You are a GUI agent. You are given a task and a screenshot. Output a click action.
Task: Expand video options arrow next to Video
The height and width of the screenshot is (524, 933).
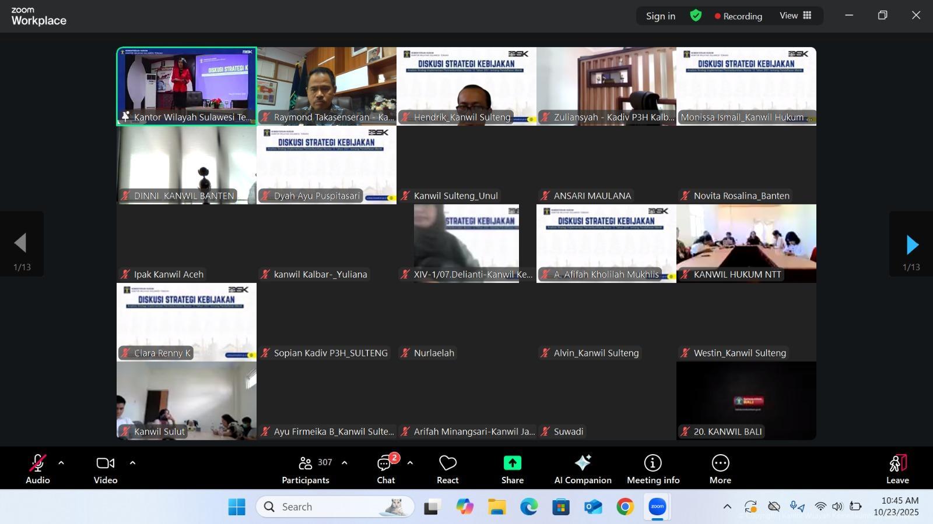132,463
